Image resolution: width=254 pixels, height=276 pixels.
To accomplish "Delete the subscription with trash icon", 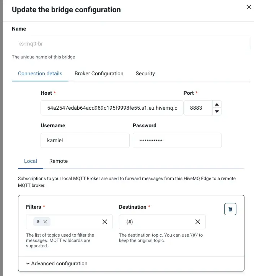I will pos(230,209).
